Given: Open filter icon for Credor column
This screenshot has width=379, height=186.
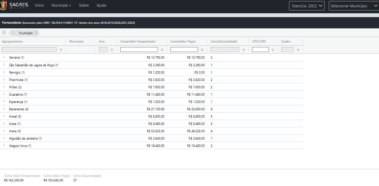Looking at the screenshot, I should point(298,50).
